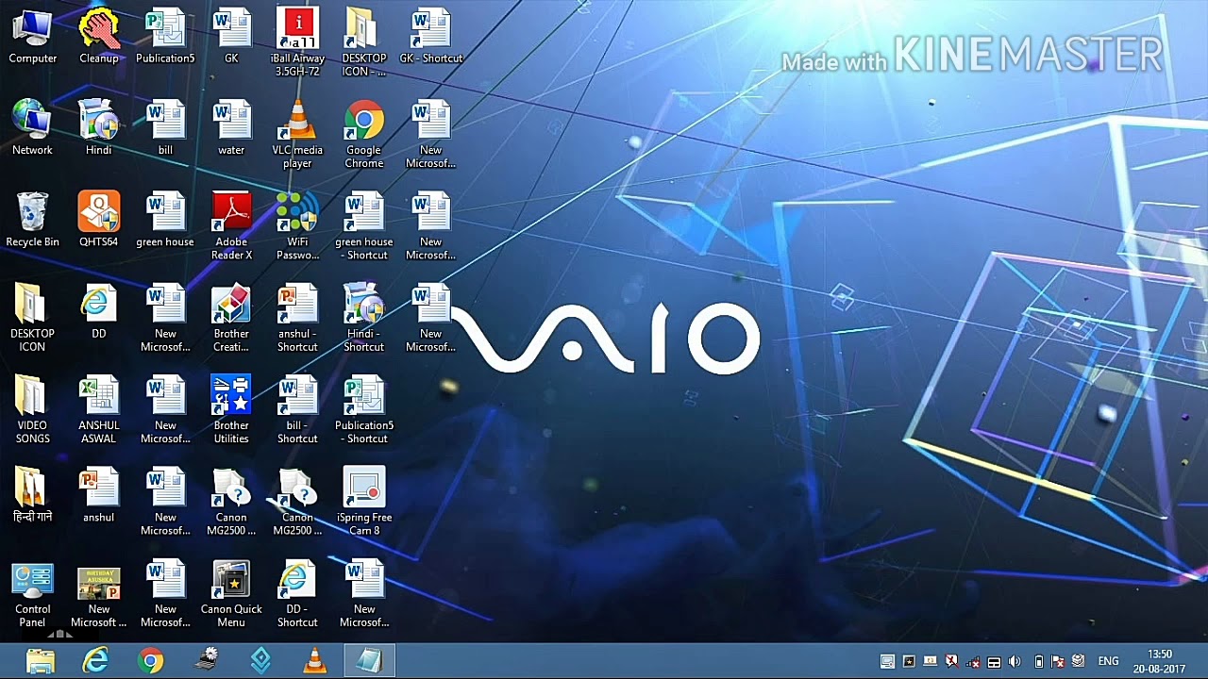Open the DD Internet Explorer icon, not its shortcut
The height and width of the screenshot is (679, 1208).
(x=98, y=312)
